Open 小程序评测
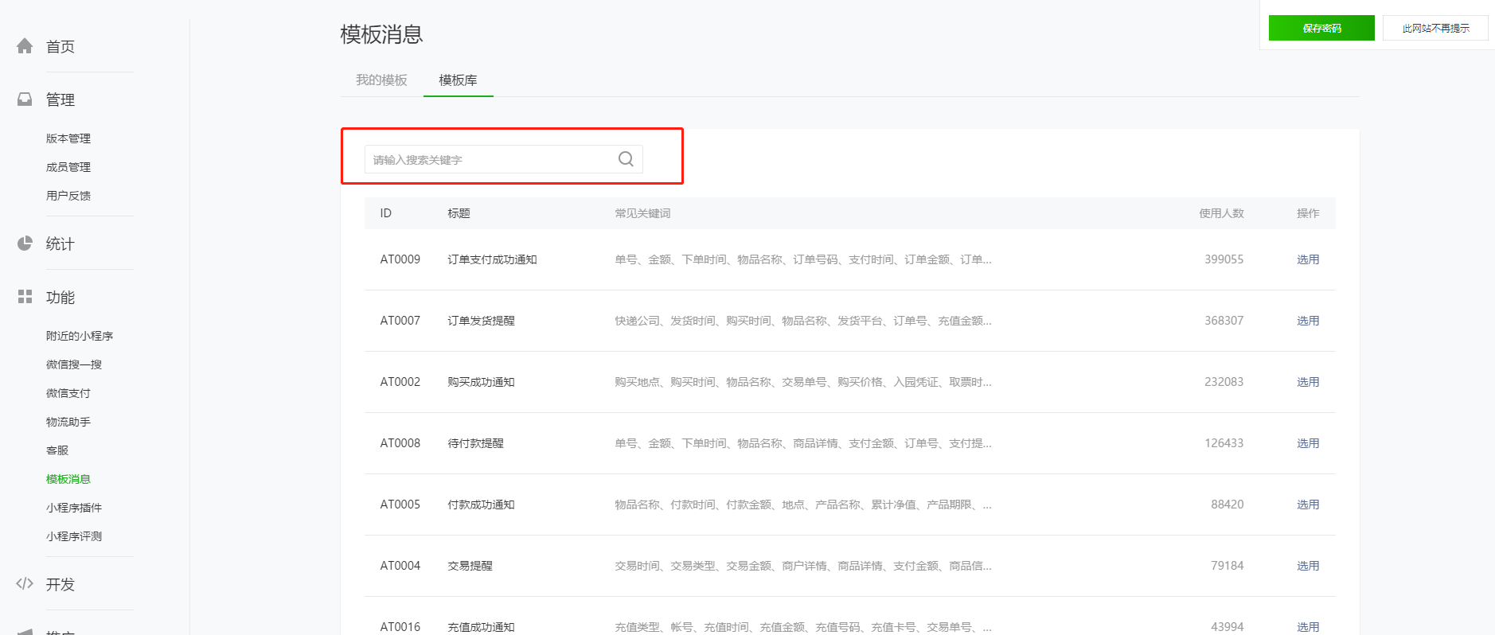 click(x=74, y=536)
